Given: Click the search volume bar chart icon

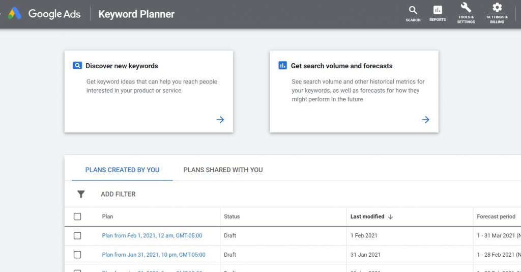Looking at the screenshot, I should coord(282,66).
